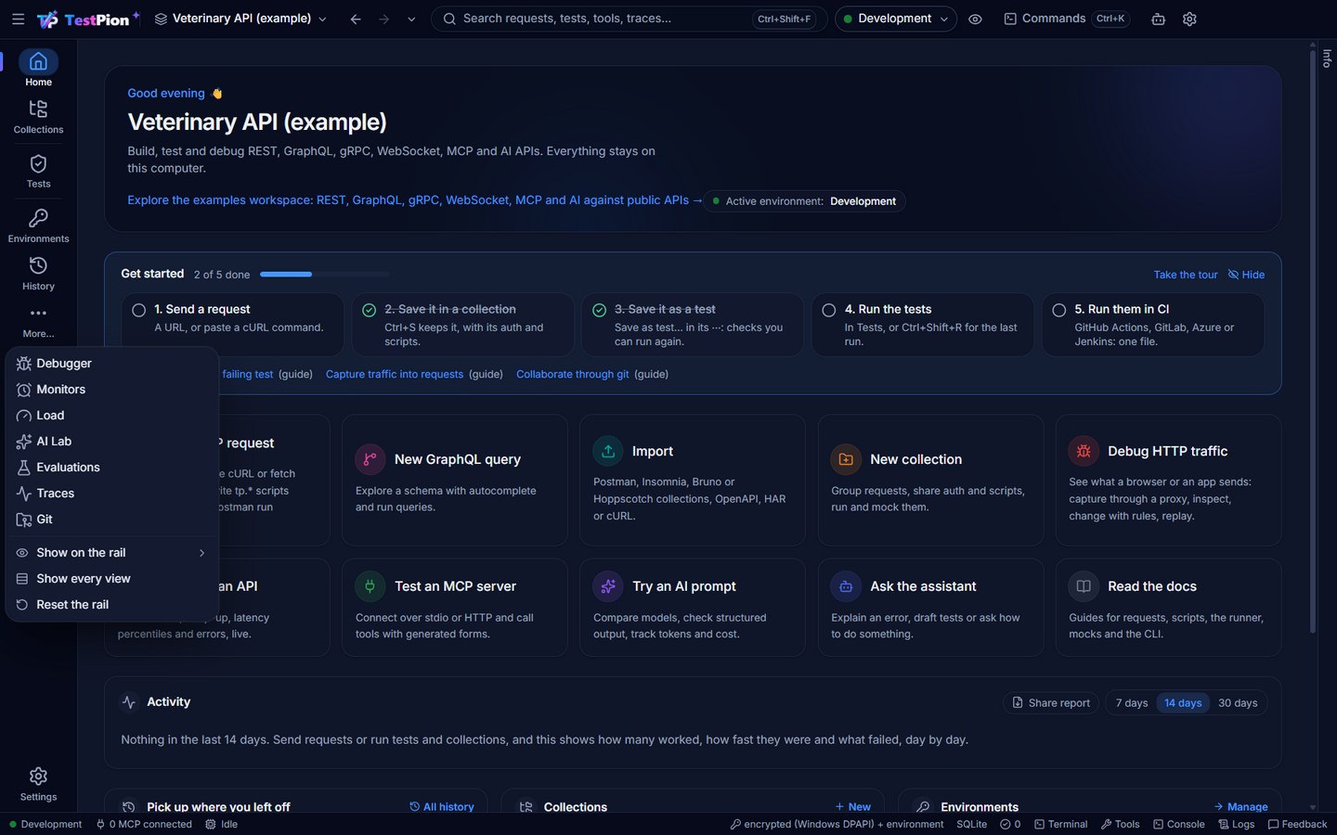Viewport: 1337px width, 835px height.
Task: Expand the navigation history chevron
Action: (x=411, y=19)
